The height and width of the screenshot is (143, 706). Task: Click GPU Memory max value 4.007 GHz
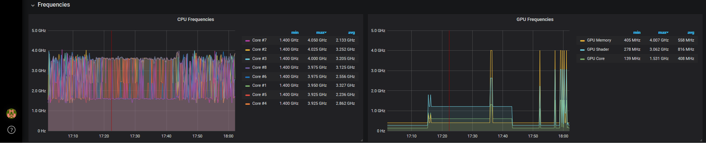point(659,40)
